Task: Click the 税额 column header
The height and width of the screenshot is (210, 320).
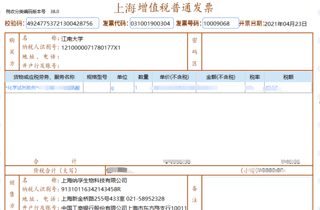Action: tap(288, 77)
